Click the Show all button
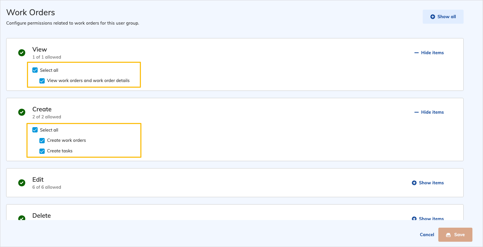 point(443,17)
